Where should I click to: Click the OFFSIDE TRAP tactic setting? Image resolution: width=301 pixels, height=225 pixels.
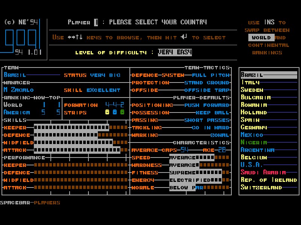[207, 90]
